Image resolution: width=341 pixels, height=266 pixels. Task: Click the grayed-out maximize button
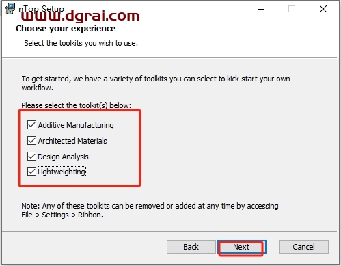(x=292, y=9)
